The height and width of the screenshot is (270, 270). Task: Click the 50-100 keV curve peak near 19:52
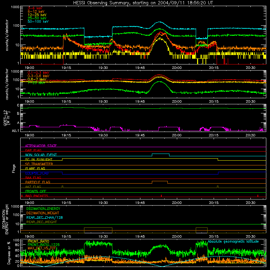click(160, 22)
